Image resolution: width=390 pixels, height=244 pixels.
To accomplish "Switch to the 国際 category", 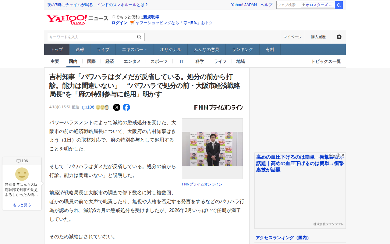I will [91, 61].
